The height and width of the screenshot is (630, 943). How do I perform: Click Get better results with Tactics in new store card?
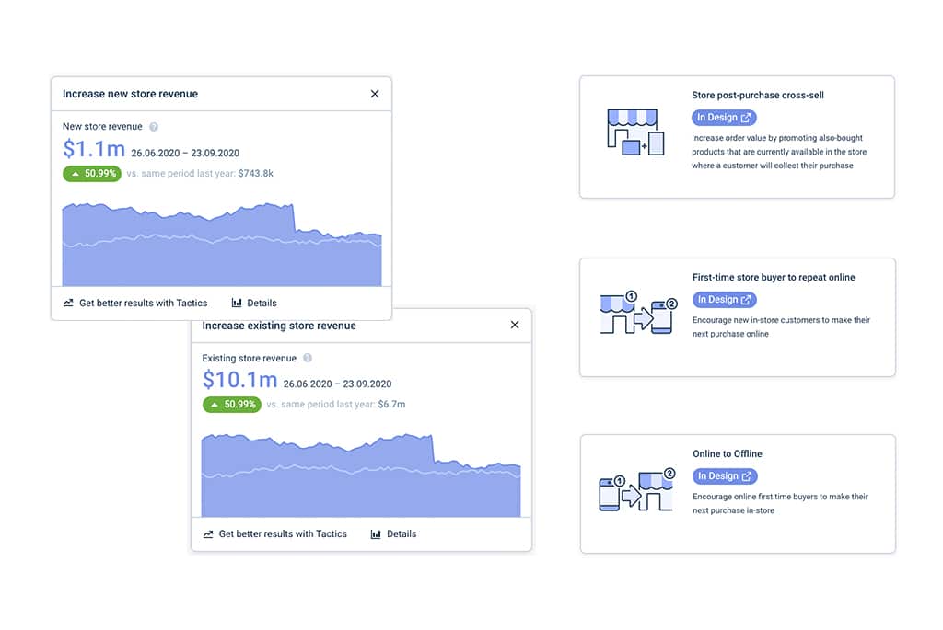pos(135,303)
